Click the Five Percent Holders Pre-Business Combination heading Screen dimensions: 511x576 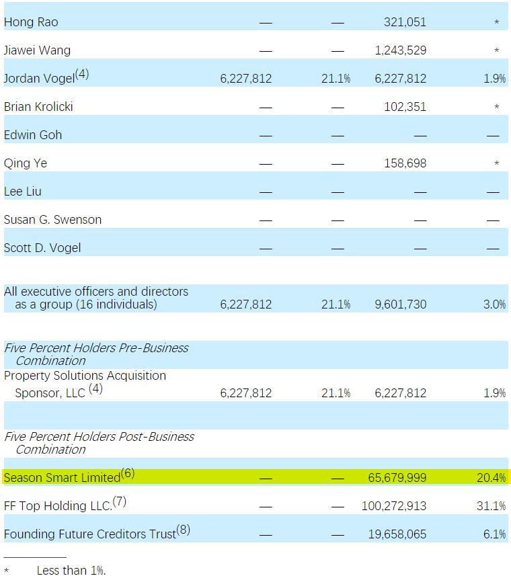click(x=96, y=354)
